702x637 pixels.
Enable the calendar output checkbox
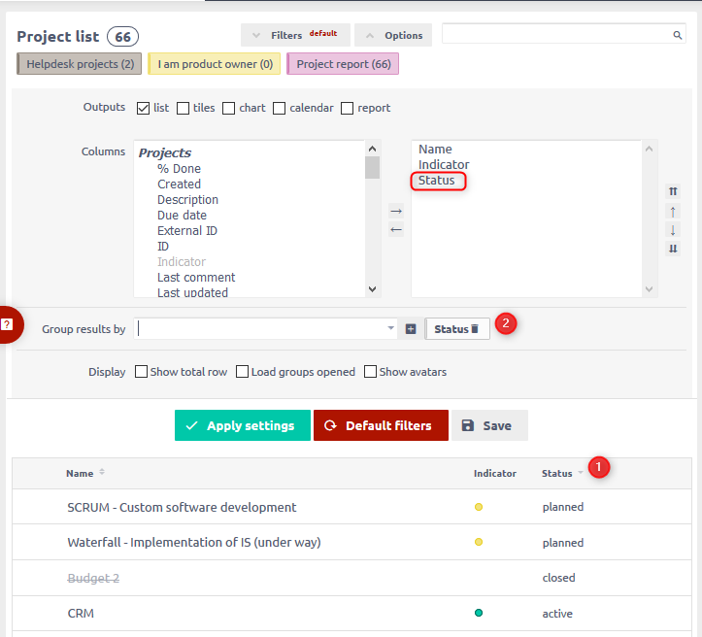tap(280, 108)
